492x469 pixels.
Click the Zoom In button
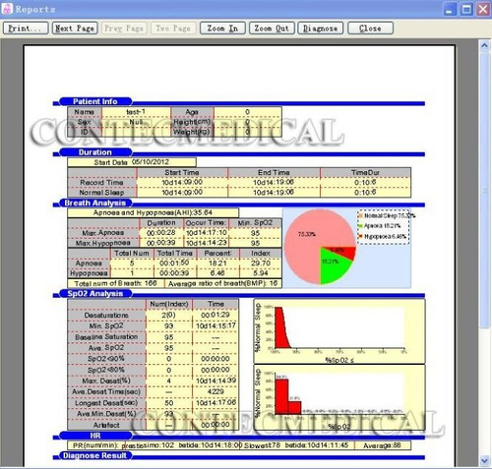[222, 29]
